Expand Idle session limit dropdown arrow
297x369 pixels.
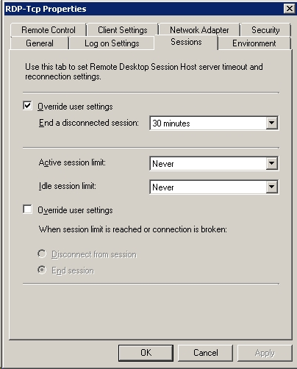[x=272, y=187]
